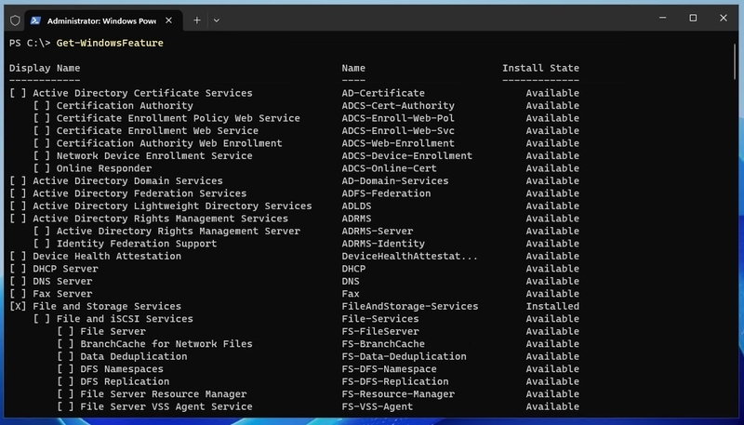Click the ADCS-Device-Enrollment name value
Image resolution: width=744 pixels, height=425 pixels.
[x=407, y=156]
